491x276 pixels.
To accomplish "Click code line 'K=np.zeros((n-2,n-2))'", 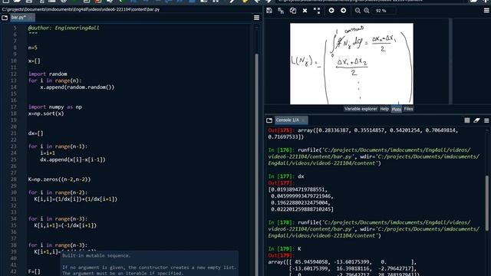I will click(59, 179).
